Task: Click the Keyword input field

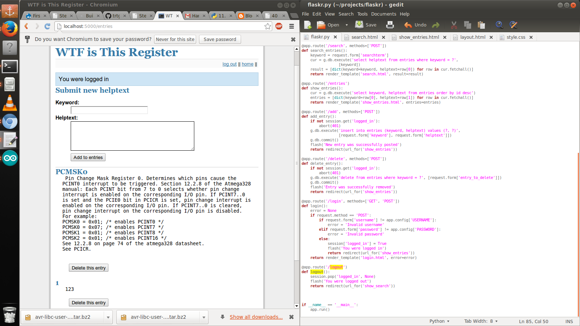Action: [x=109, y=110]
